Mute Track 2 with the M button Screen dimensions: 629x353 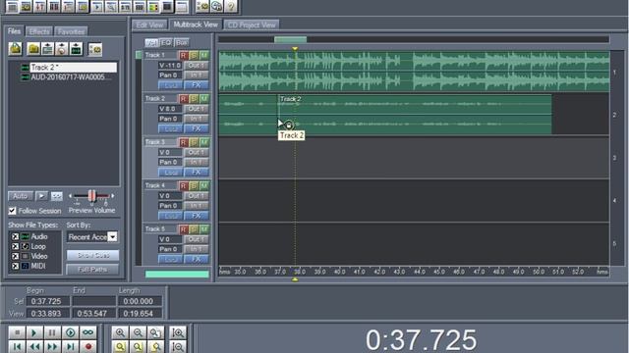pos(204,98)
